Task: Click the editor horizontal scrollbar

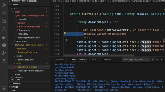Action: 99,55
